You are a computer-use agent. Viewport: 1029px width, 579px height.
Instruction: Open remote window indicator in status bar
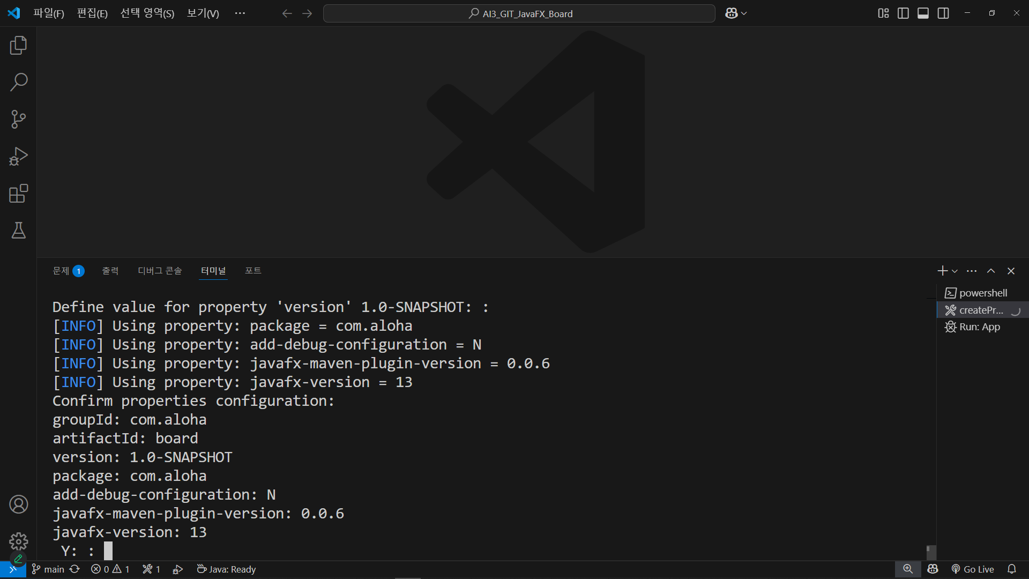point(13,569)
